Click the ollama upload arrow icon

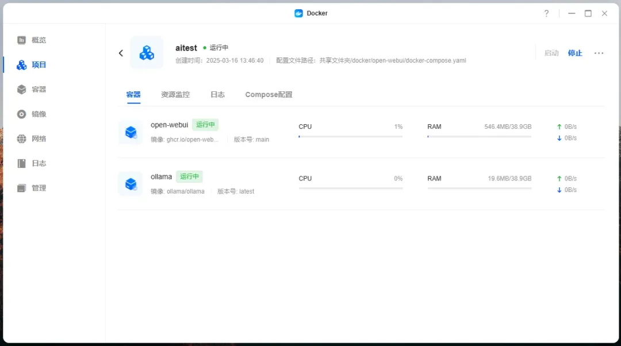[559, 179]
